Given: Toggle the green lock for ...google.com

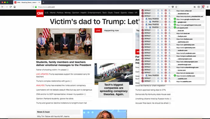Looking at the screenshot, I should click(175, 22).
